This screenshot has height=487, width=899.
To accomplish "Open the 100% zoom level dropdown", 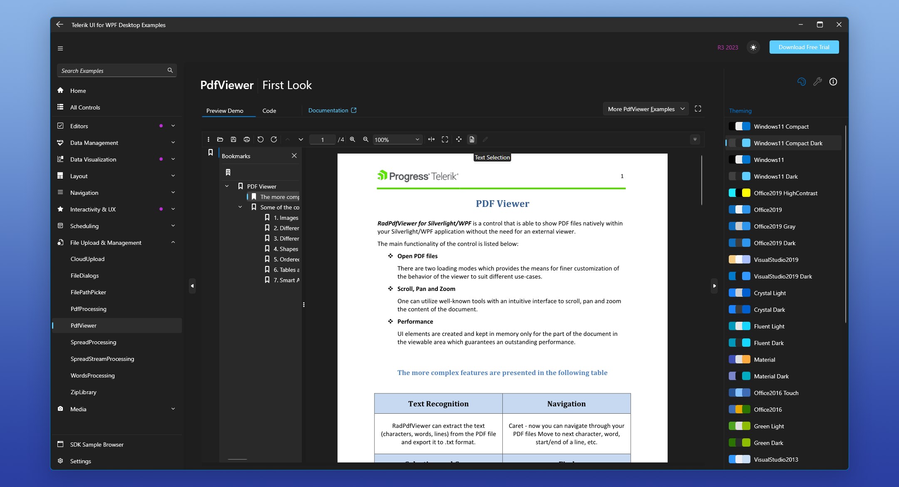I will (417, 139).
